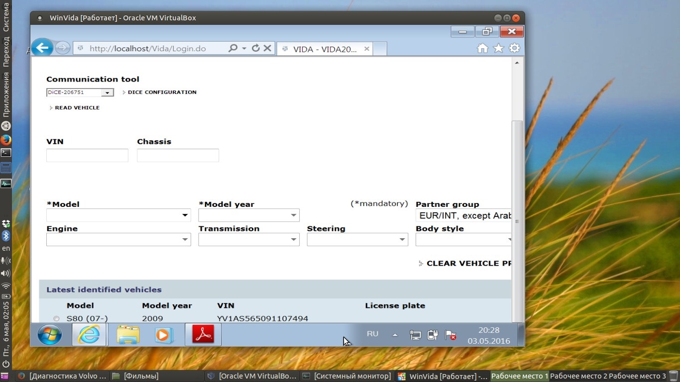This screenshot has height=382, width=680.
Task: Click VIN YV1AS565091107494 in vehicle list
Action: click(x=263, y=319)
